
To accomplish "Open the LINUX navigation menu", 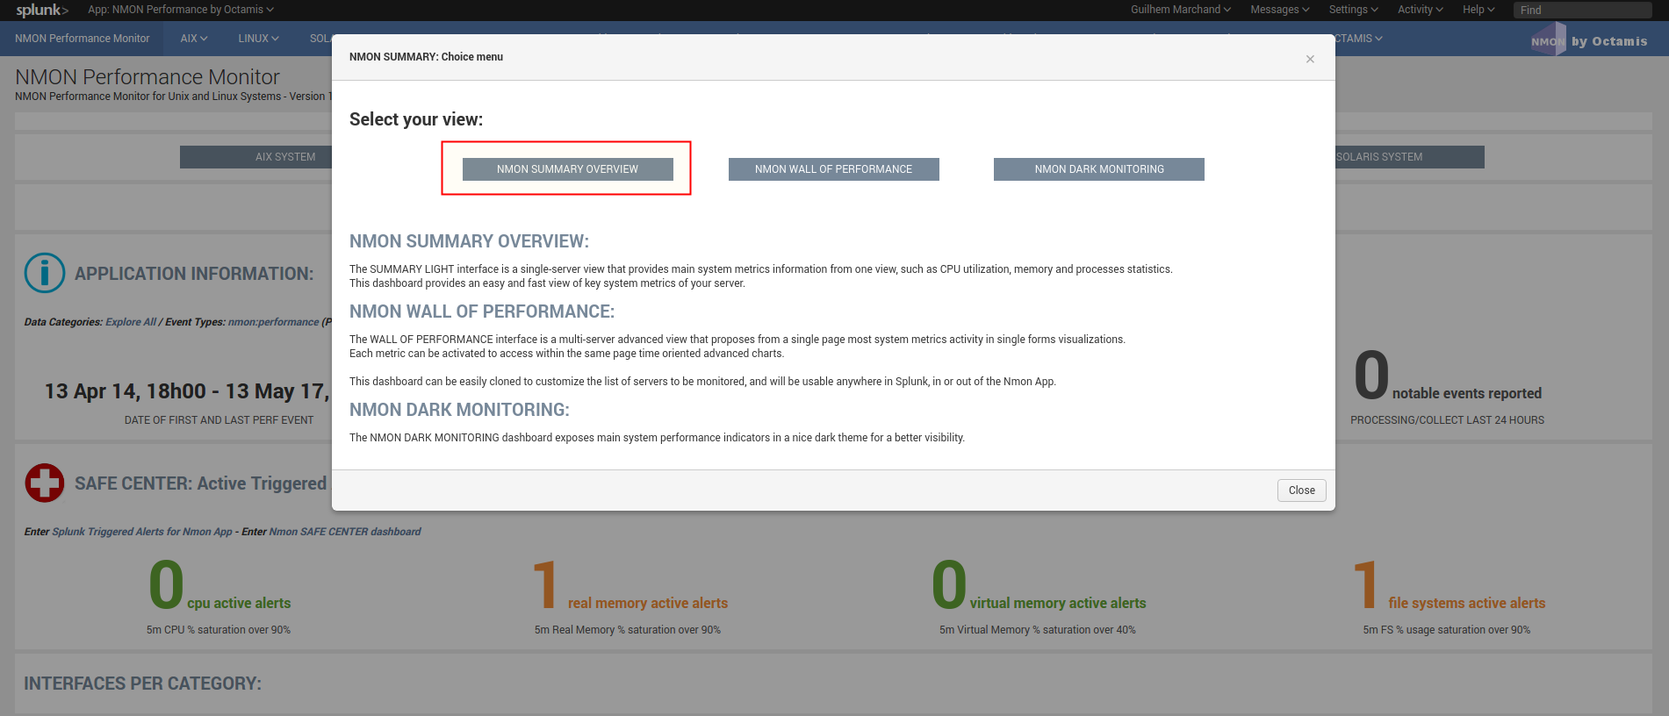I will (258, 39).
